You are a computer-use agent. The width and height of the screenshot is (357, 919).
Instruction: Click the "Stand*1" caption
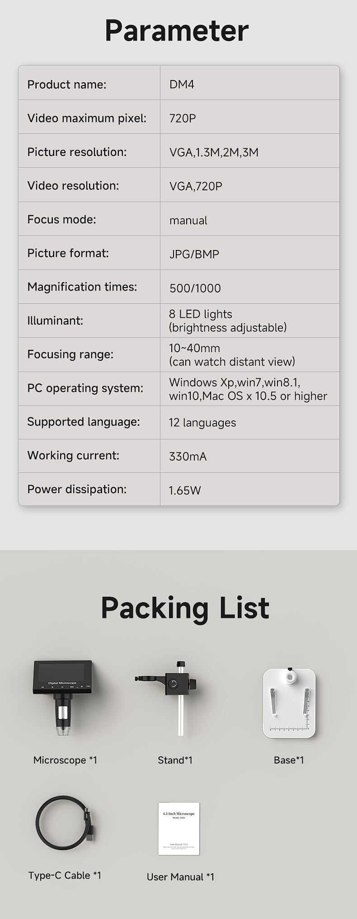point(175,760)
